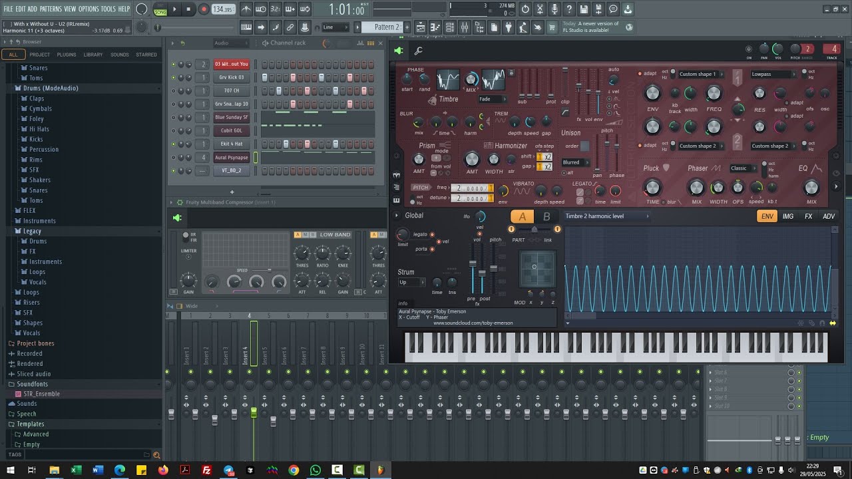The width and height of the screenshot is (852, 479).
Task: Select part B in Harmor
Action: click(x=546, y=216)
